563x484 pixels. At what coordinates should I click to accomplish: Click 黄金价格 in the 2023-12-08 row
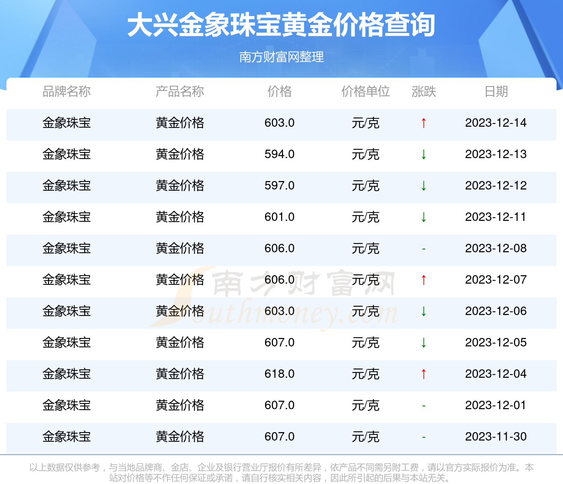pos(180,248)
